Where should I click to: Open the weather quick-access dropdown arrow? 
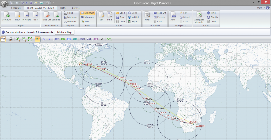pyautogui.click(x=38, y=3)
